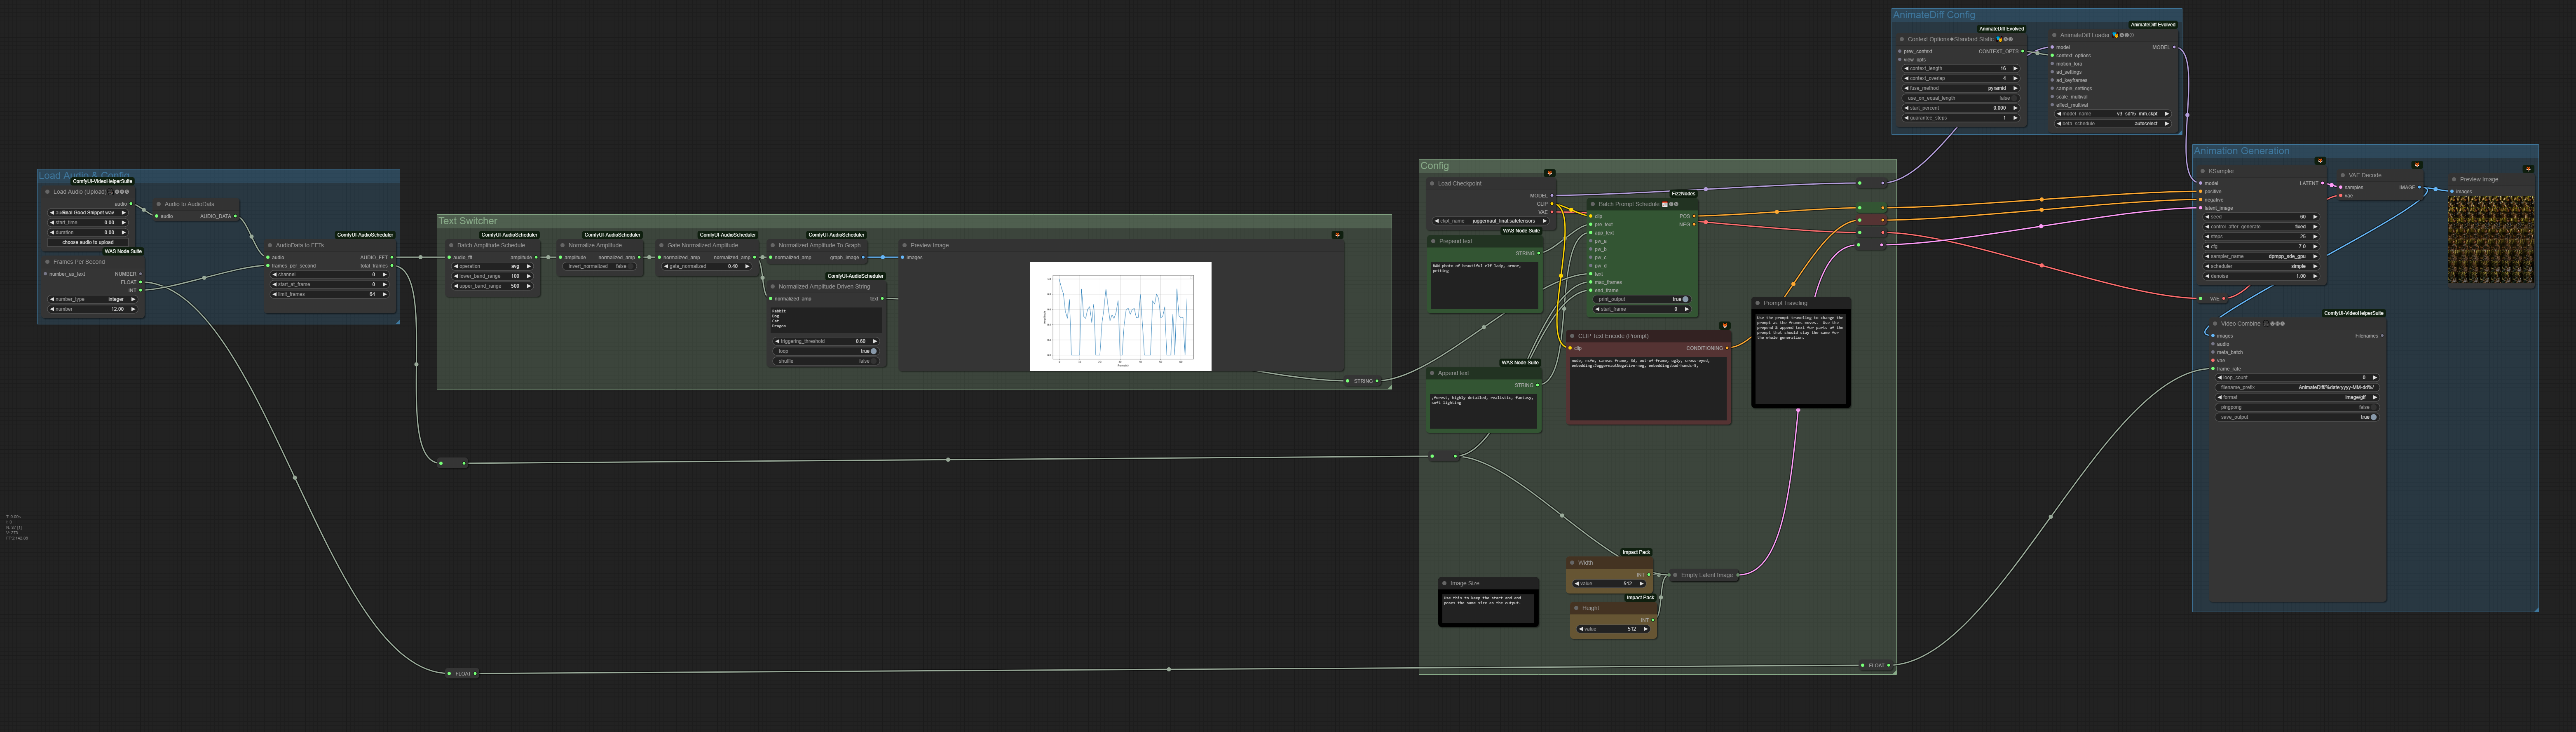Click the fox badge above KSampler node

[2320, 161]
